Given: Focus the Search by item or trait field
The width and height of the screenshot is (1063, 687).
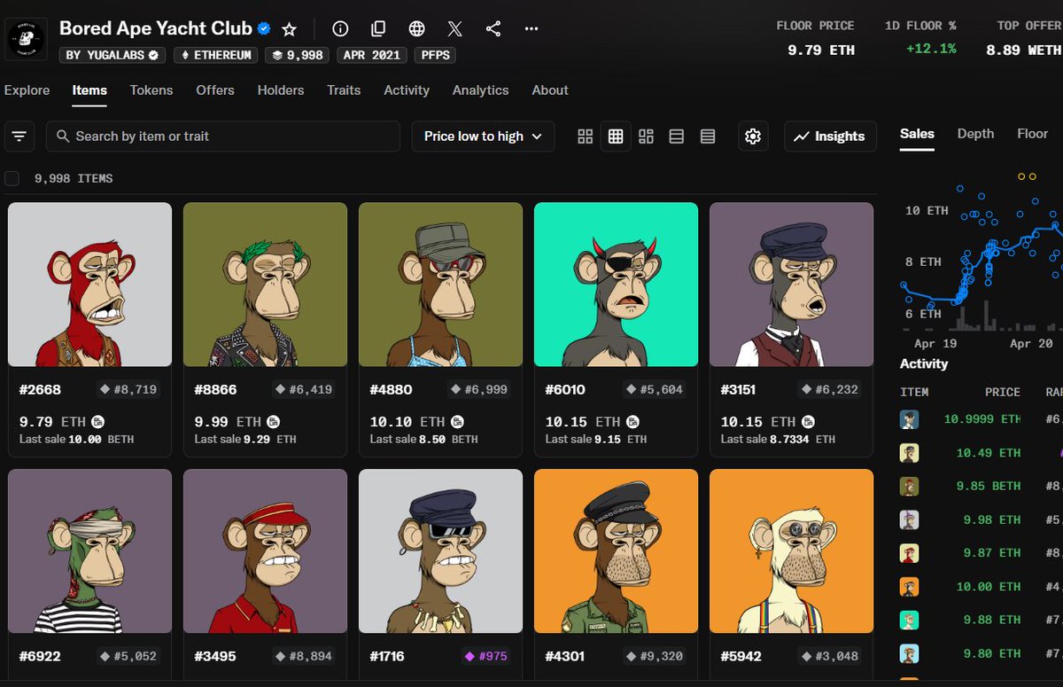Looking at the screenshot, I should (x=223, y=137).
